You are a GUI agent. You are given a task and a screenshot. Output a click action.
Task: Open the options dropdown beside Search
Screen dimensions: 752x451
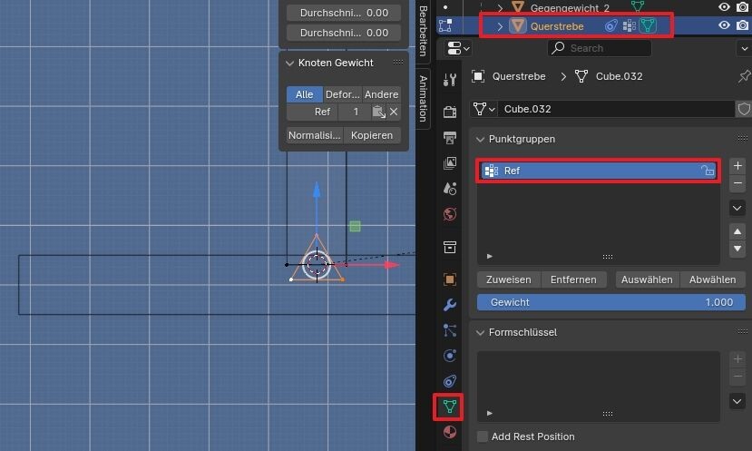click(x=744, y=48)
